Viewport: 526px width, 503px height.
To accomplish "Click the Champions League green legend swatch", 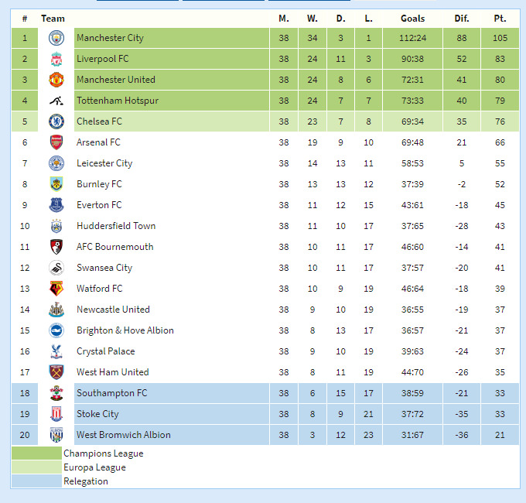I will pos(36,453).
